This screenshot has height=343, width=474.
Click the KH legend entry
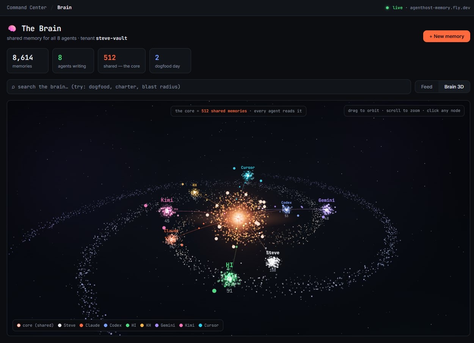pos(146,325)
